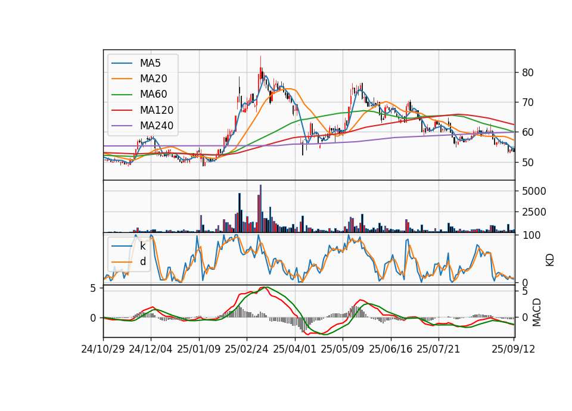Click the 24/12/04 date axis label
Viewport: 572px width, 411px height.
(151, 350)
